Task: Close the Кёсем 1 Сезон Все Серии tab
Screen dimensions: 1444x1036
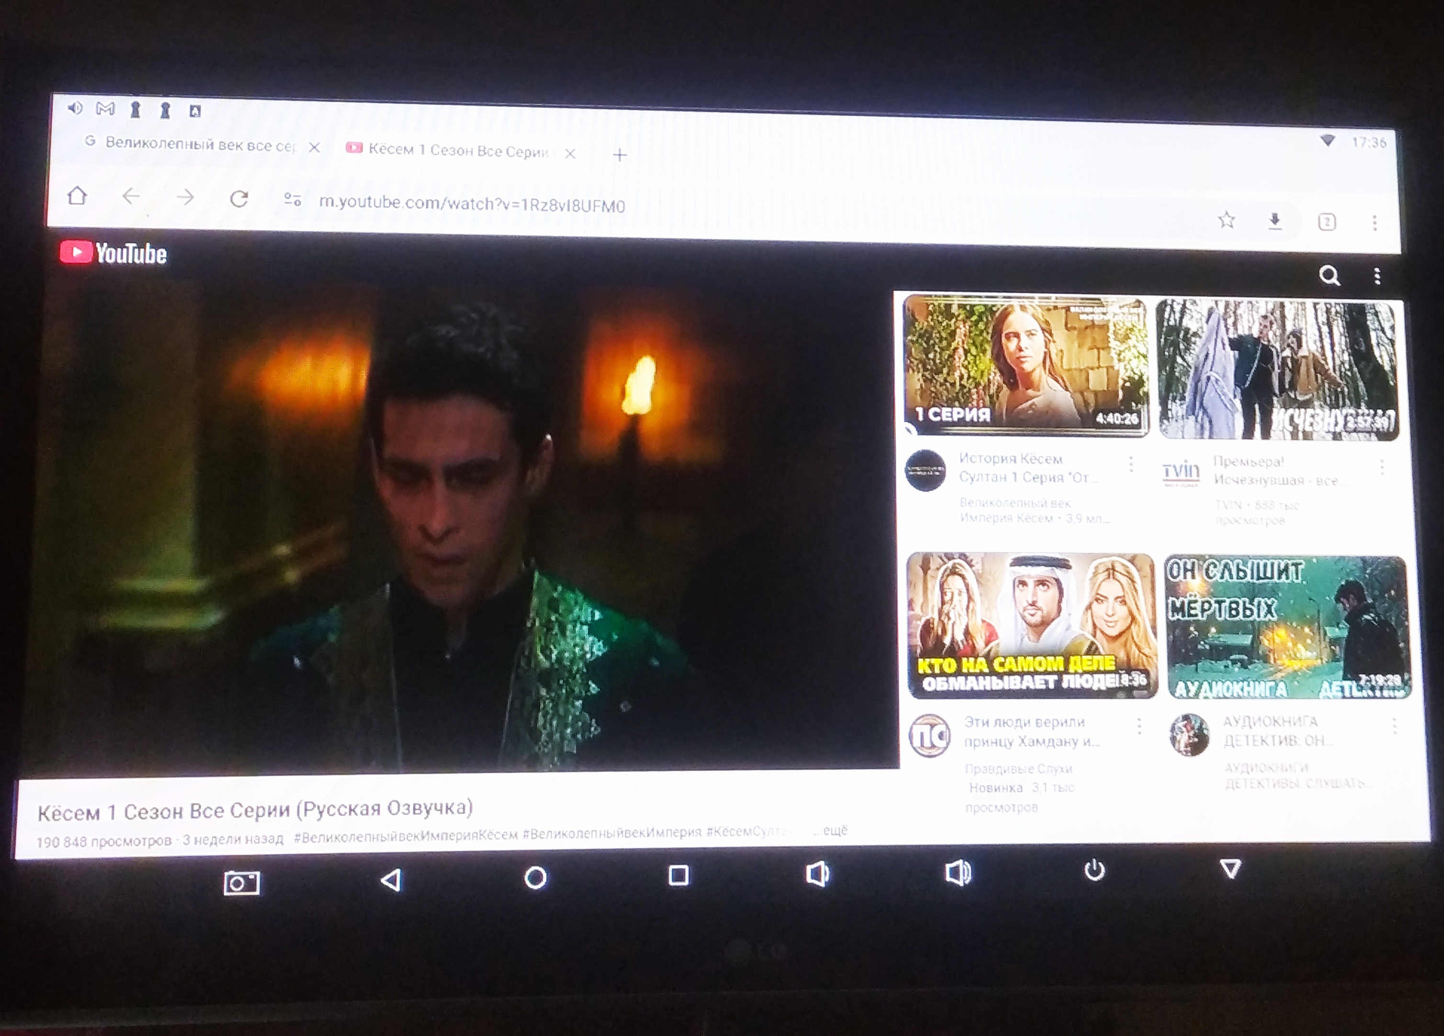Action: (x=571, y=154)
